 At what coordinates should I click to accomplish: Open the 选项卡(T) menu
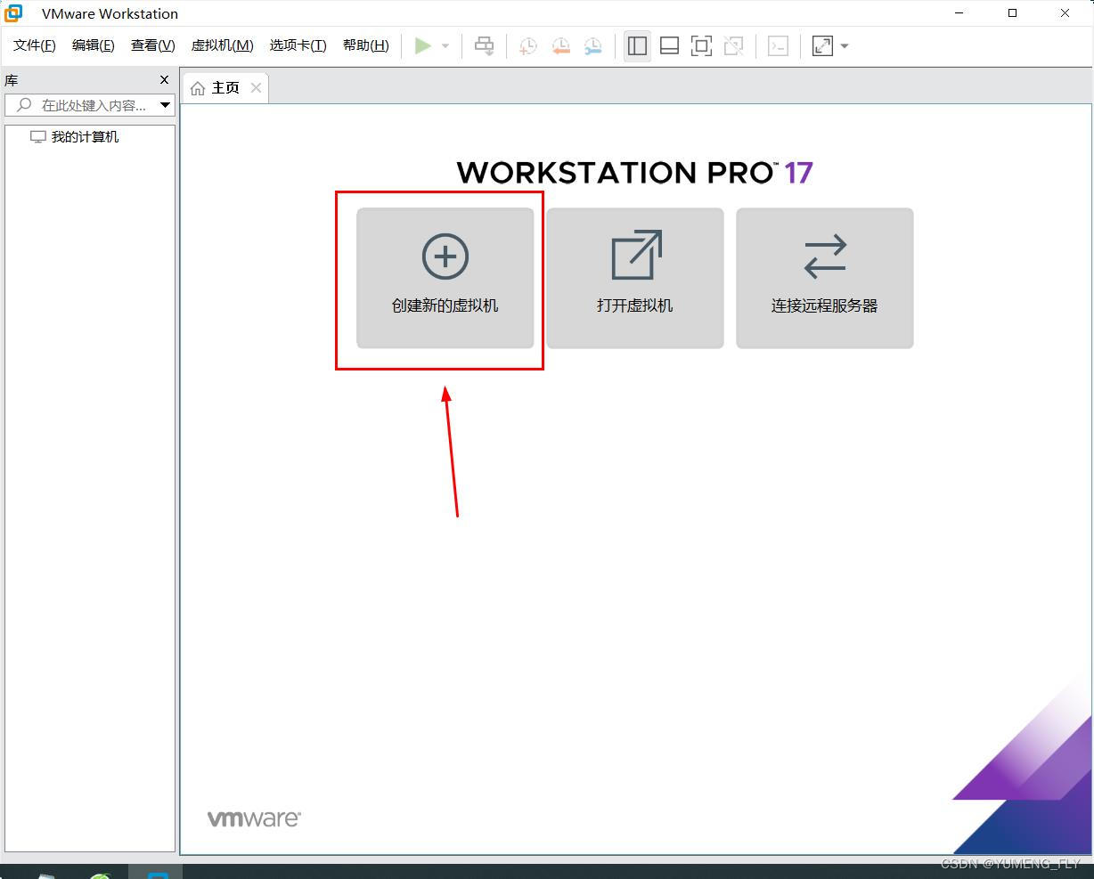pos(298,45)
